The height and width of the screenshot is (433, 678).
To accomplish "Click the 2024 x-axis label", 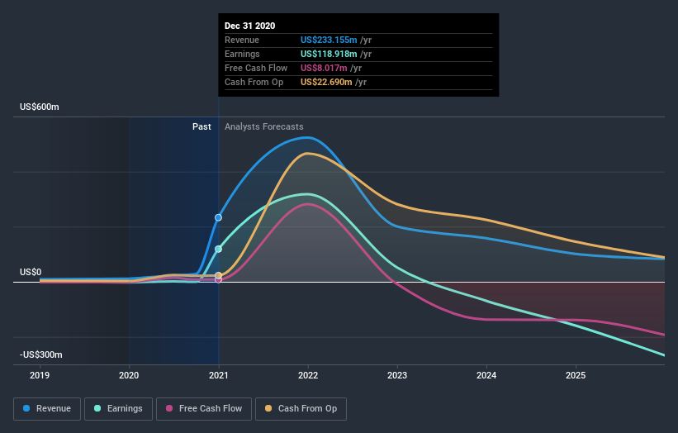I will (x=486, y=375).
